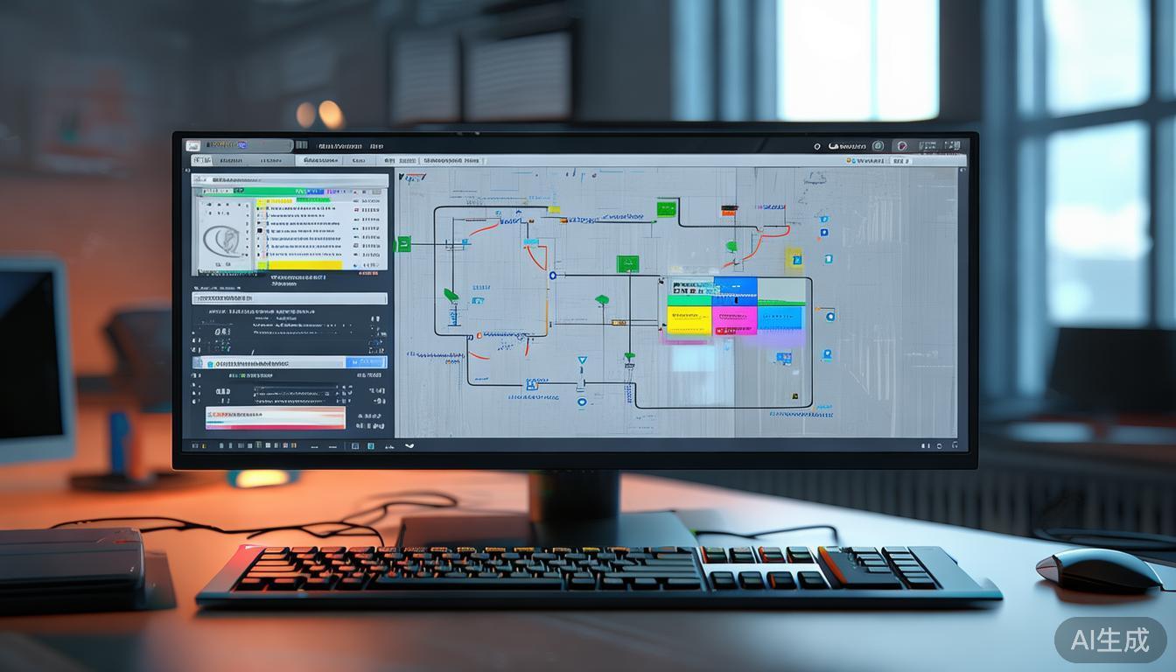Screen dimensions: 1176x672
Task: Expand the triangle marker at the canvas top-left corner
Action: (x=402, y=177)
